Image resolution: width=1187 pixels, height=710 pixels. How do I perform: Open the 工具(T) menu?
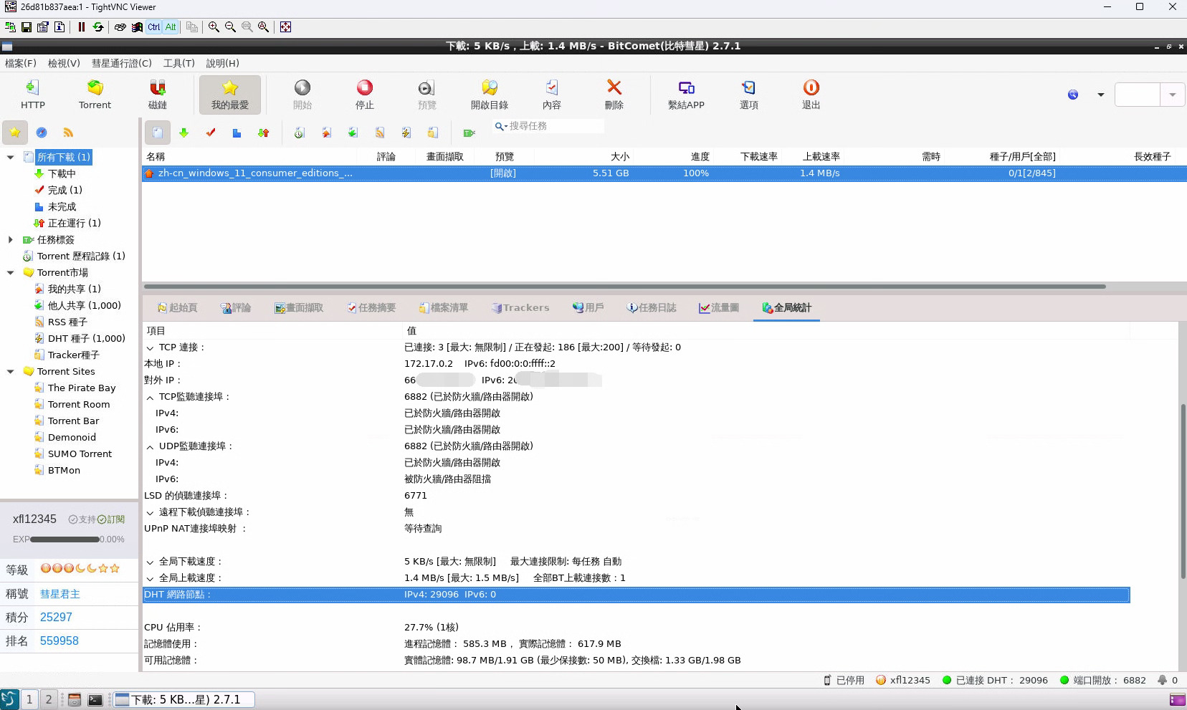pyautogui.click(x=179, y=63)
